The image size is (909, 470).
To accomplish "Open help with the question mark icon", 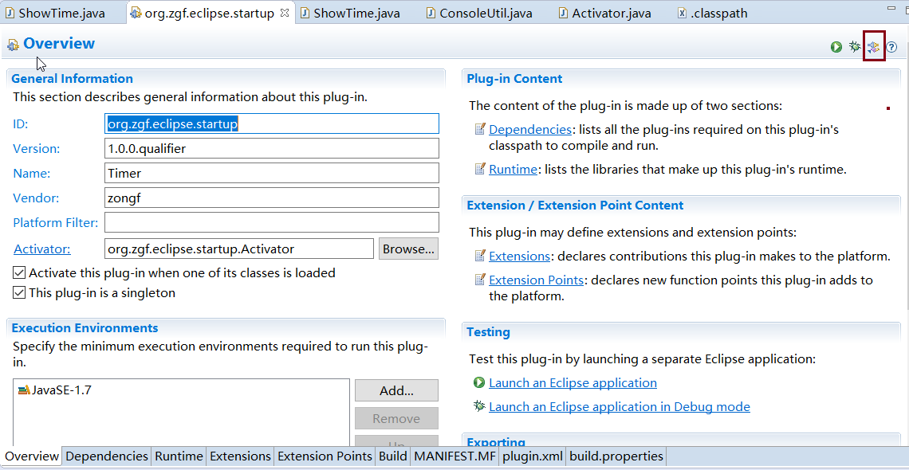I will coord(892,47).
